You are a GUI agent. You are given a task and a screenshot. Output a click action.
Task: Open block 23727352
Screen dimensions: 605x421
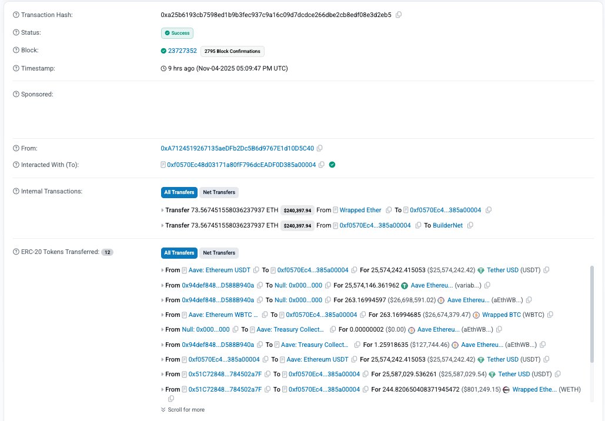point(182,51)
